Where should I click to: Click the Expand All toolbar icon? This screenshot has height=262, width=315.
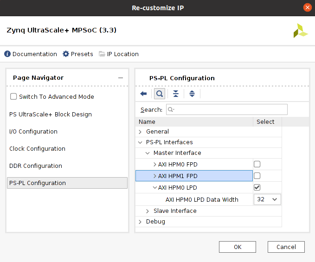pyautogui.click(x=192, y=94)
